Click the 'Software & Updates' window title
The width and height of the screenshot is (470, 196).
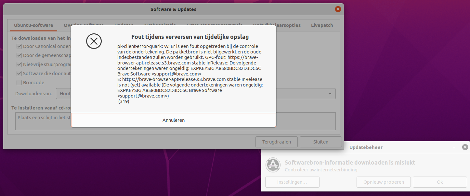coord(173,9)
